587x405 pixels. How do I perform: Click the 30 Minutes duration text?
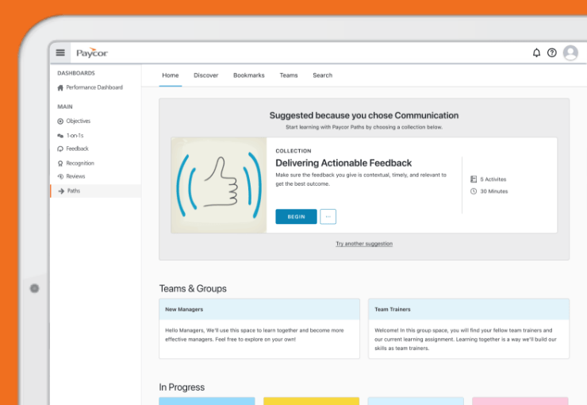point(494,191)
